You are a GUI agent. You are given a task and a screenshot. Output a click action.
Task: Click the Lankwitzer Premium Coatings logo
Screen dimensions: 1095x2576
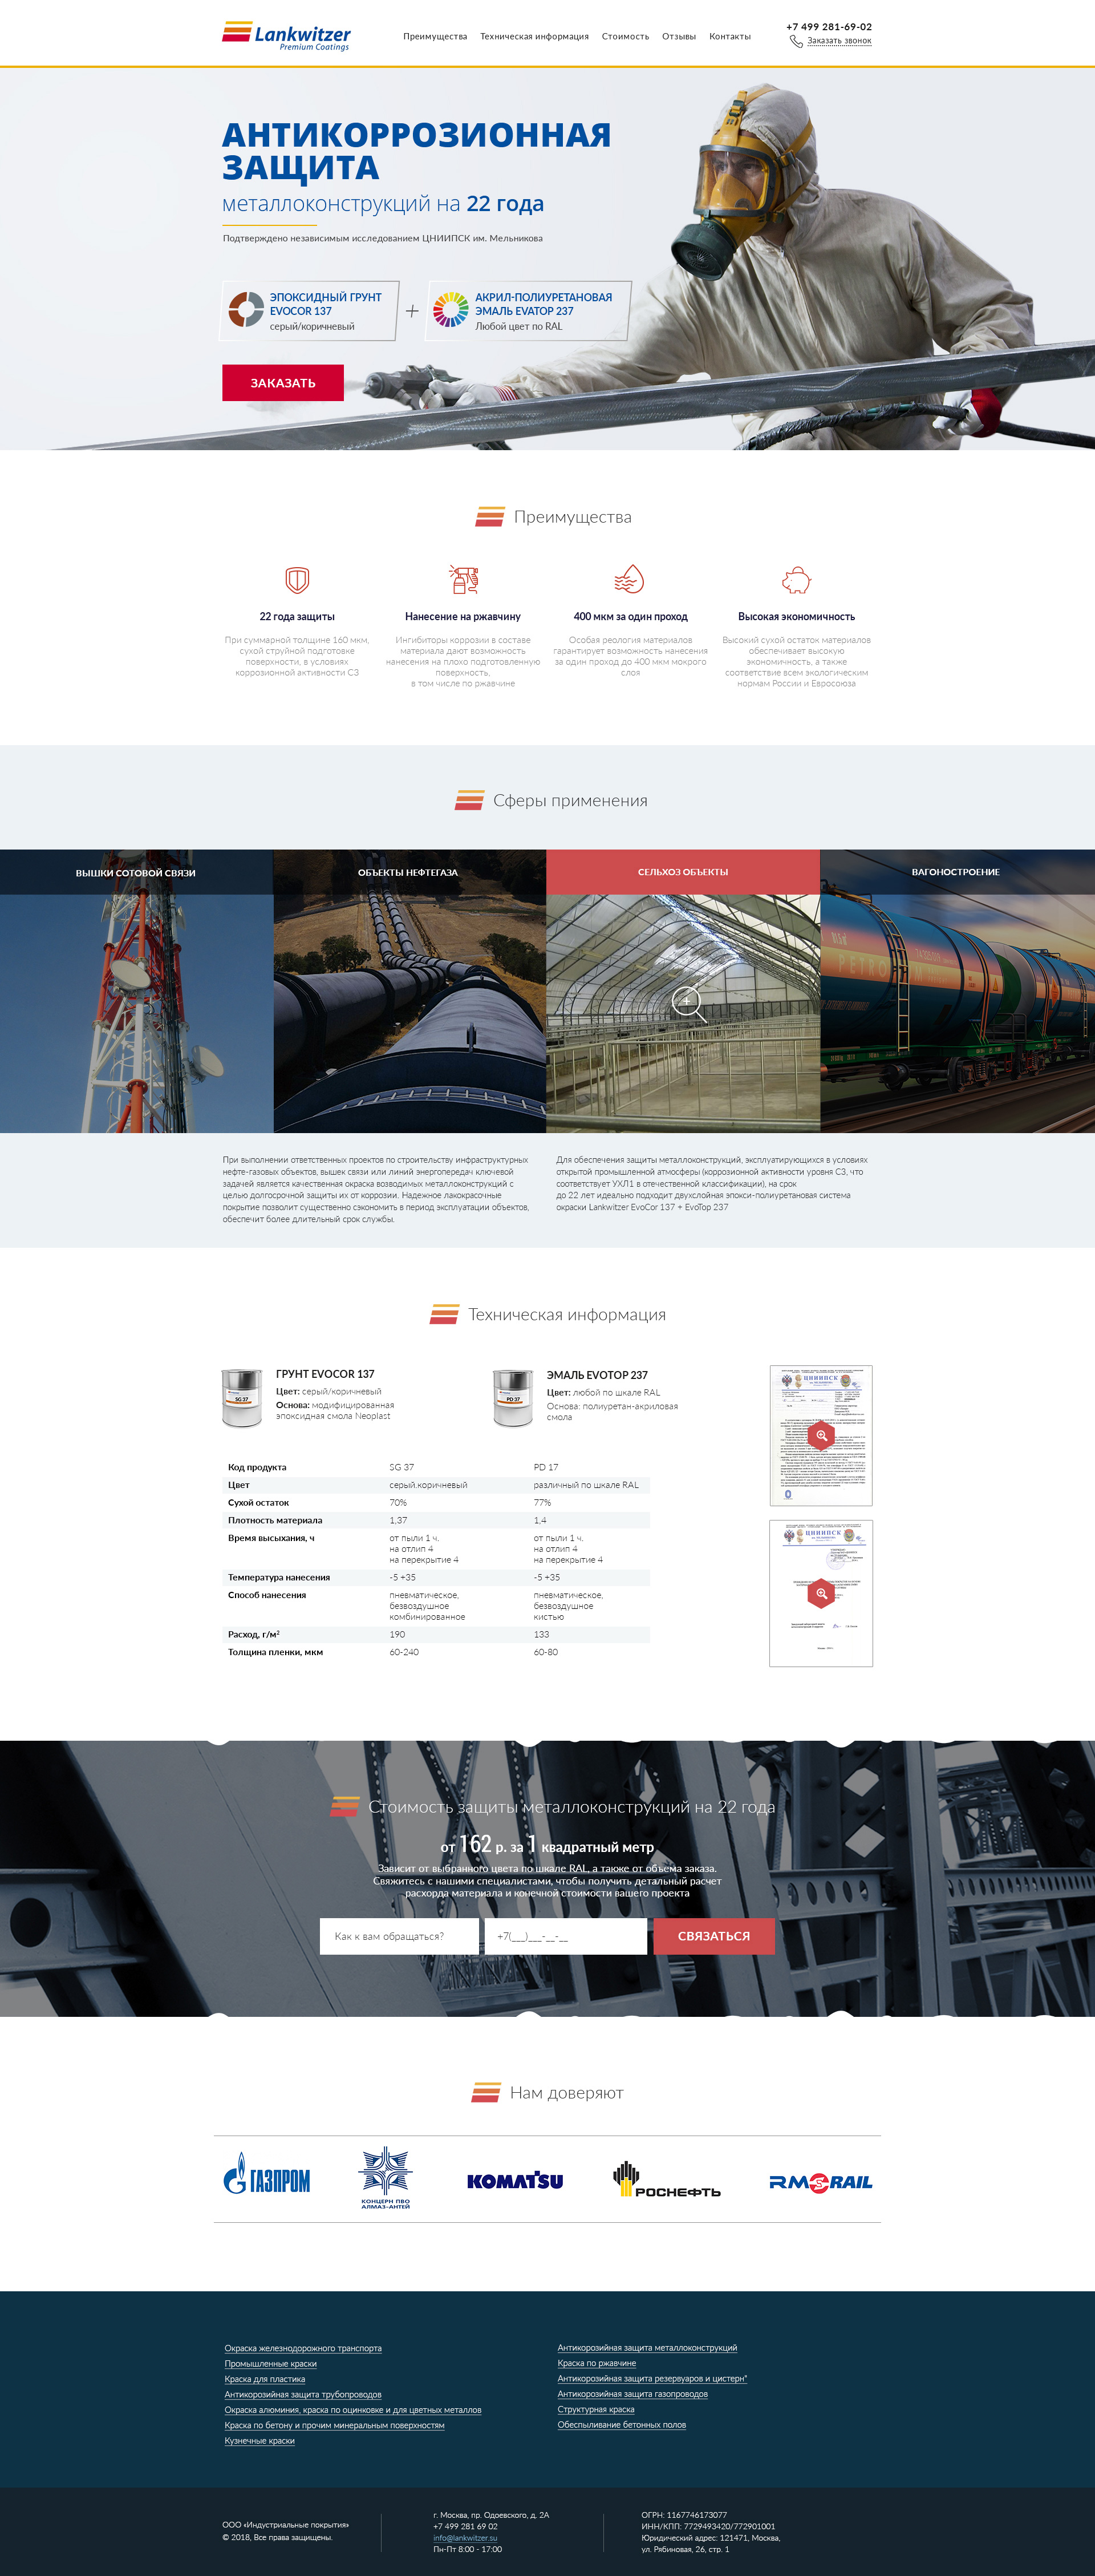click(x=286, y=36)
